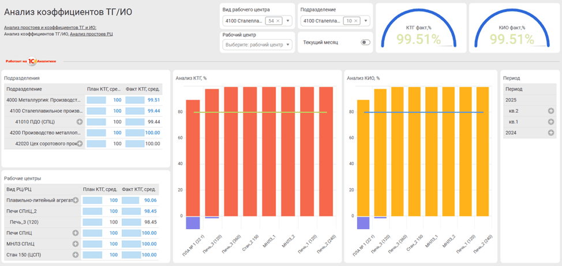Click ПЛА №1 red bar in КТГ chart
Viewport: 562px width, 266px height.
pyautogui.click(x=193, y=158)
